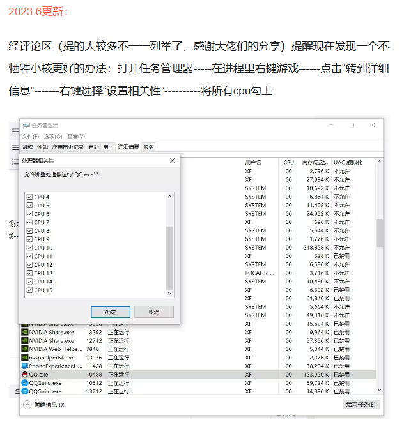
Task: Switch to the 启动 tab
Action: [93, 147]
